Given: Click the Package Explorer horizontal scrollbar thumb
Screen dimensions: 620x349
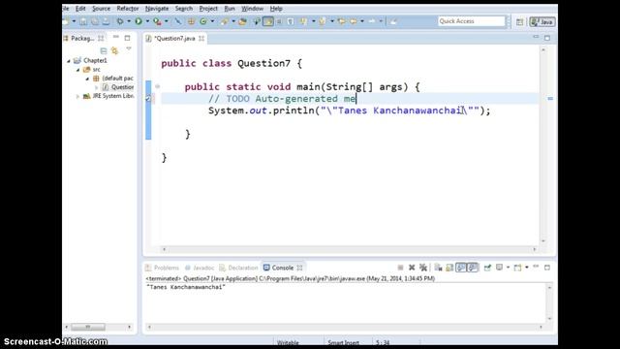Looking at the screenshot, I should 88,327.
